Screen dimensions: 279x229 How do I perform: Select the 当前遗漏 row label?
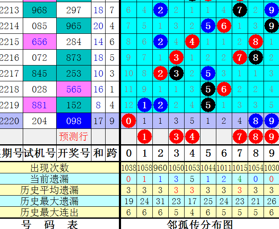coord(49,179)
